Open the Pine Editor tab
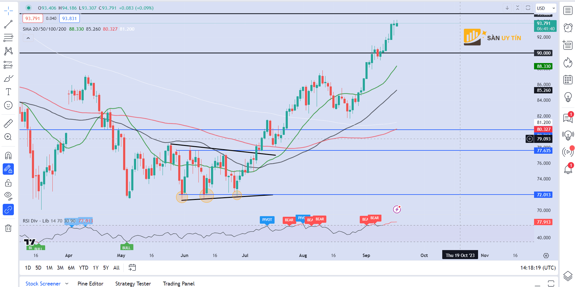 point(90,283)
